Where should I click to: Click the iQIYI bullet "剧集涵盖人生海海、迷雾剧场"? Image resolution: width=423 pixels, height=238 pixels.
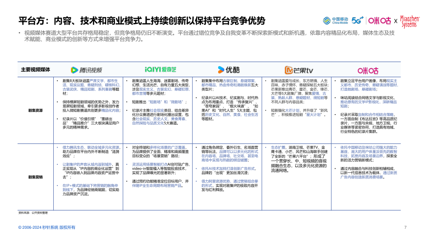[160, 87]
